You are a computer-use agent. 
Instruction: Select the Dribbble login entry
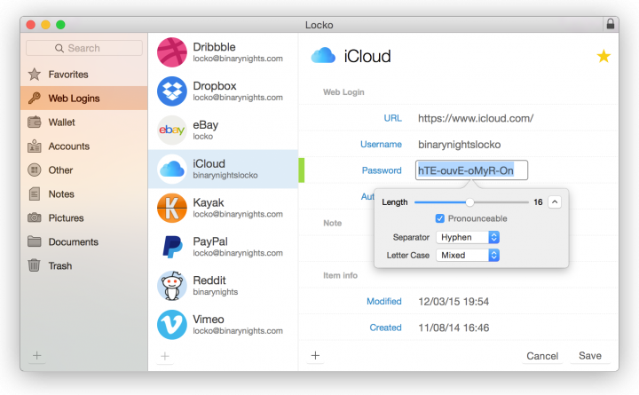pos(222,52)
